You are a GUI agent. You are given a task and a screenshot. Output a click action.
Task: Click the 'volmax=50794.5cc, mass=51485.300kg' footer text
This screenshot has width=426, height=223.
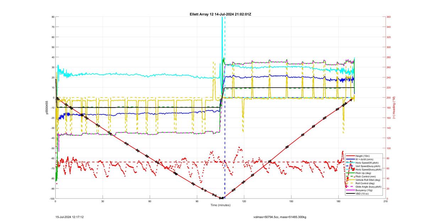280,217
